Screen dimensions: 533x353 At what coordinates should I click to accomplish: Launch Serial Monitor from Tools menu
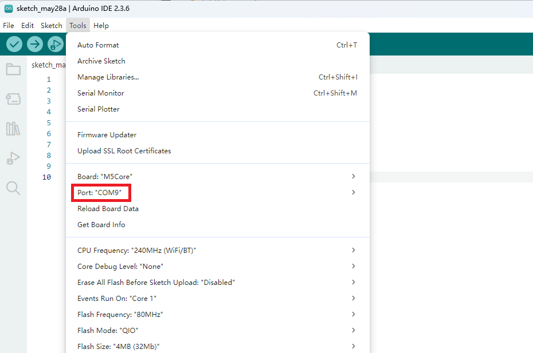tap(218, 93)
